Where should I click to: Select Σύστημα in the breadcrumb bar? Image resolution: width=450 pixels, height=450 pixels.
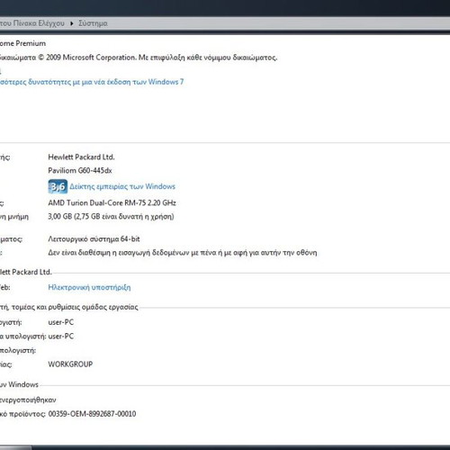pos(93,23)
